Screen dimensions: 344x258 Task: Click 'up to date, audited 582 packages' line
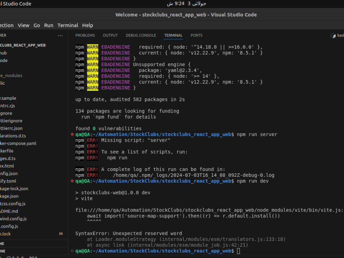pyautogui.click(x=130, y=99)
